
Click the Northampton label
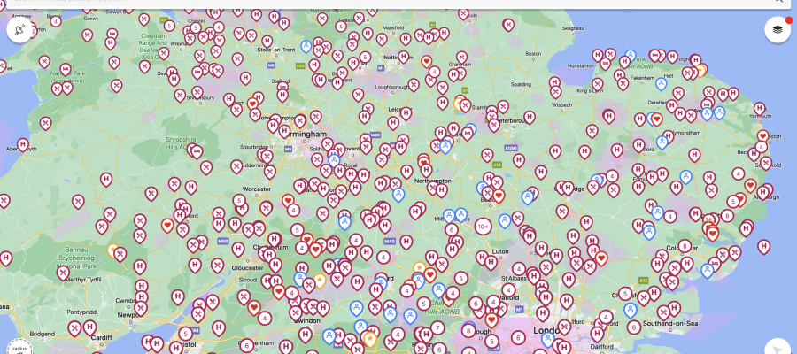coord(432,181)
